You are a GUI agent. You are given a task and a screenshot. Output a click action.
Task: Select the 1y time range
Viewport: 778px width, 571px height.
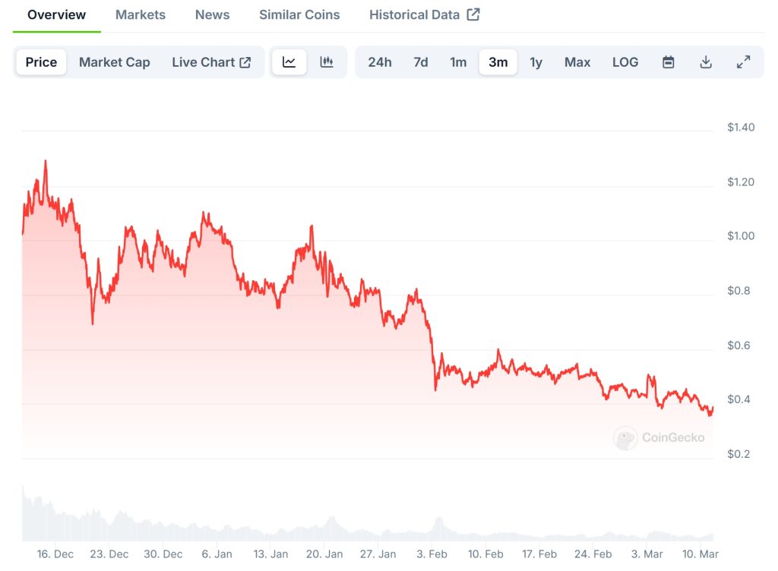click(536, 62)
